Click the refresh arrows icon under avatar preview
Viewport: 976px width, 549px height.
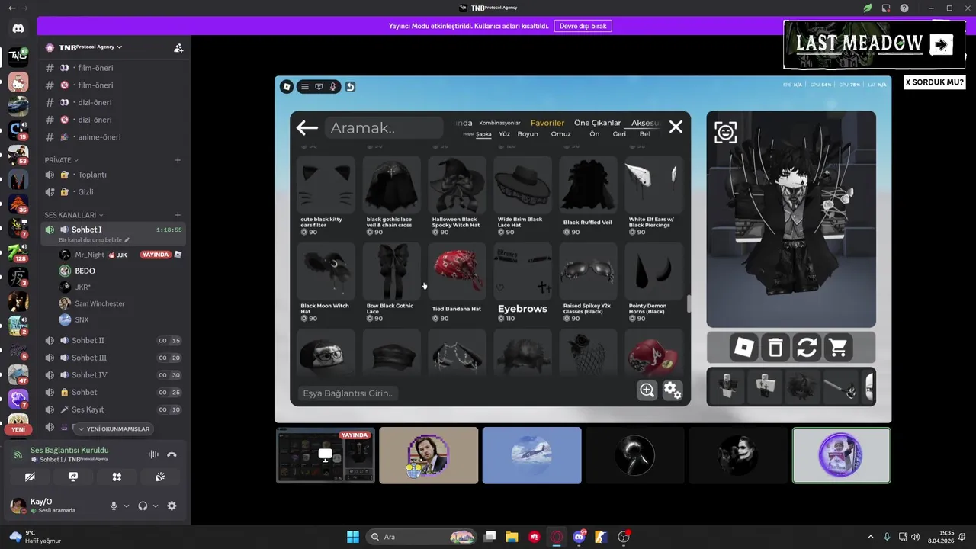(807, 348)
